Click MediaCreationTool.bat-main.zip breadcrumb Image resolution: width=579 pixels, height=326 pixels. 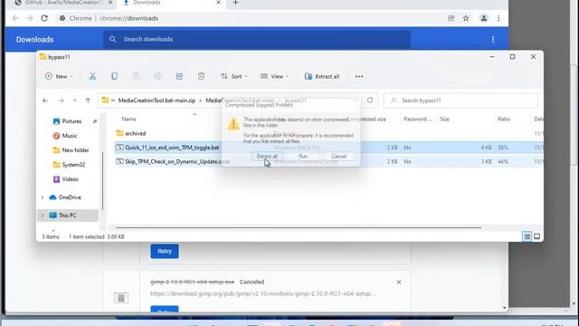[x=157, y=101]
